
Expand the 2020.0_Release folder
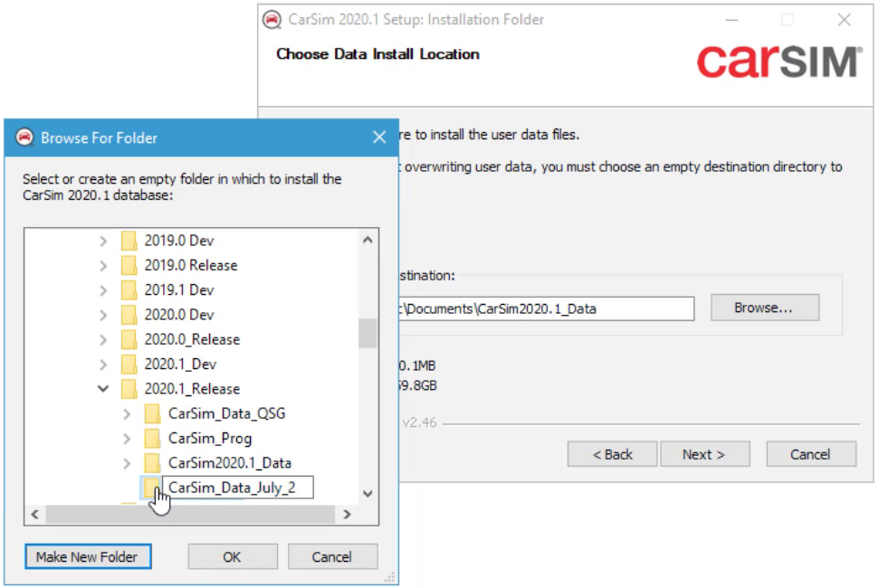[x=103, y=339]
